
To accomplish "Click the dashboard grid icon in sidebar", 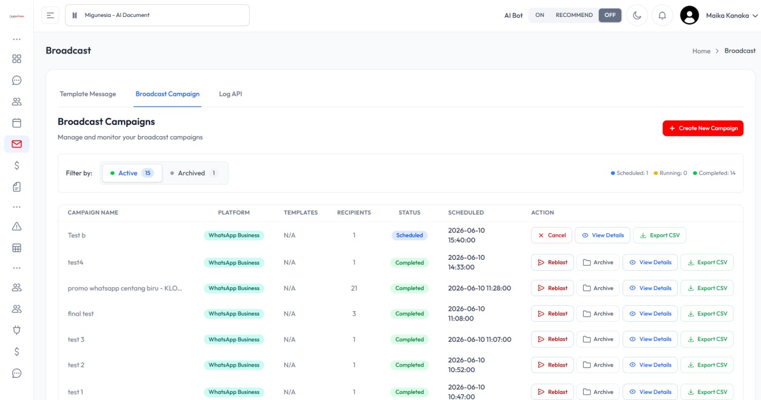I will click(17, 59).
